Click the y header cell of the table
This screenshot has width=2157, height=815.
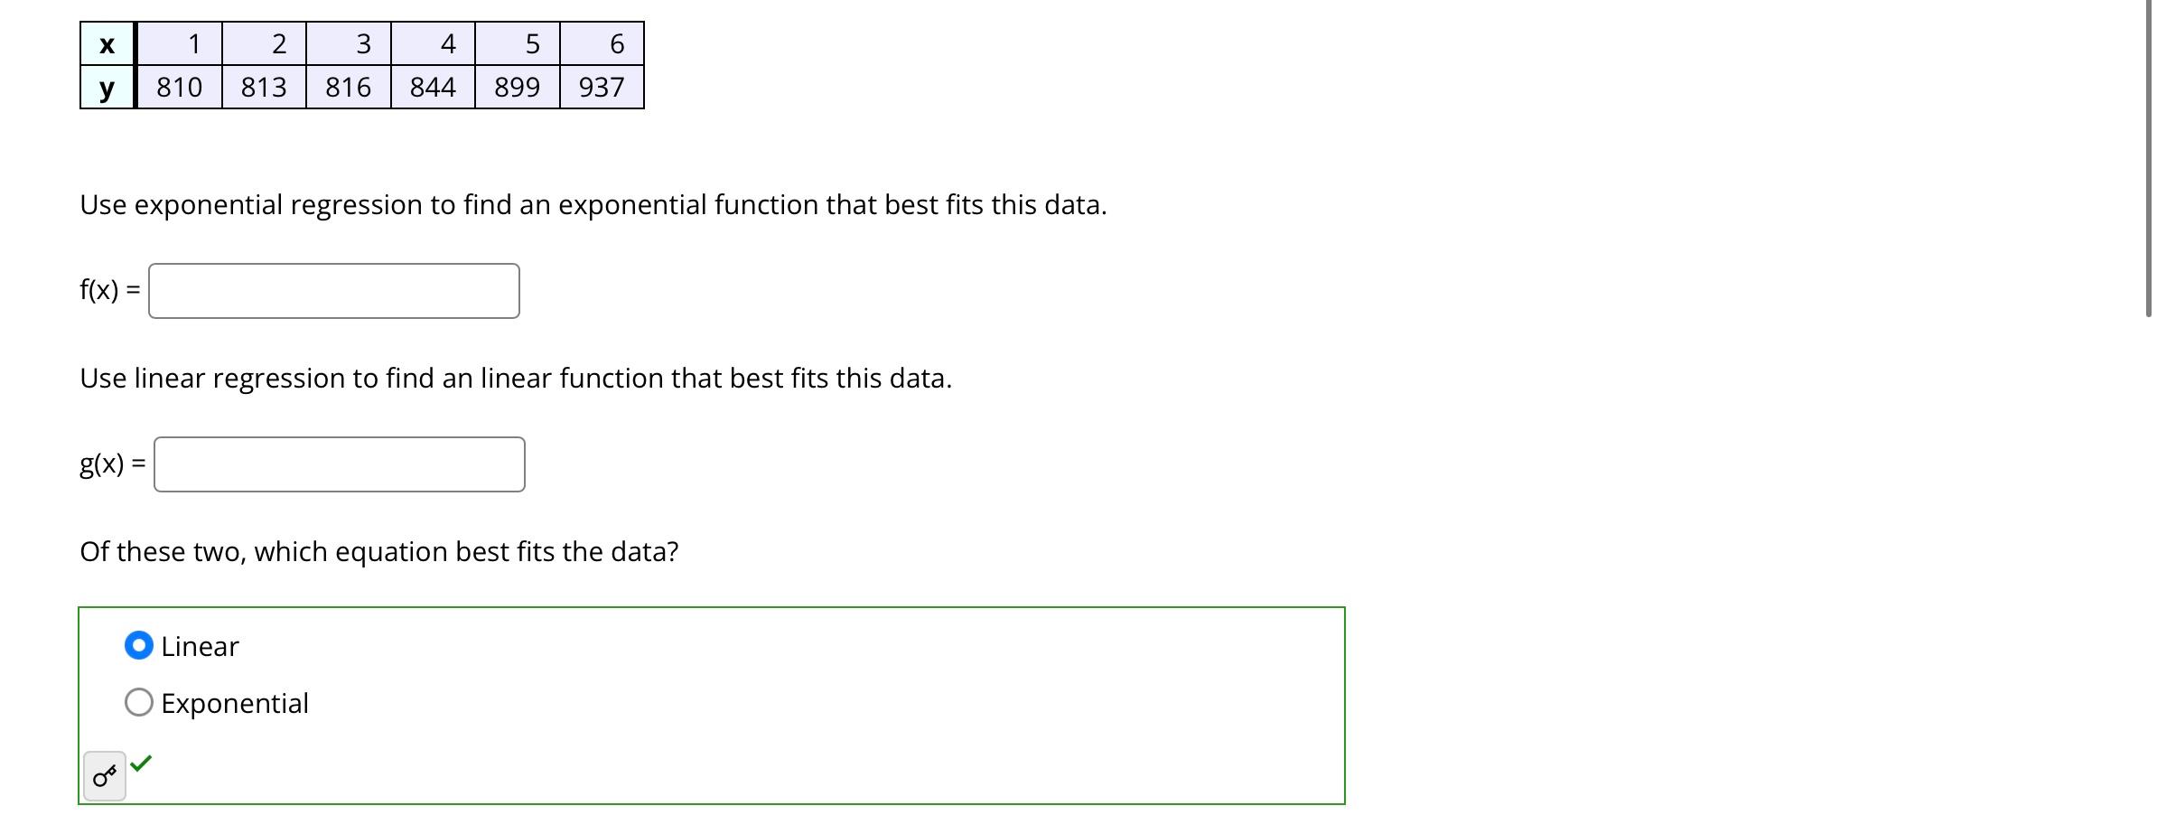106,87
